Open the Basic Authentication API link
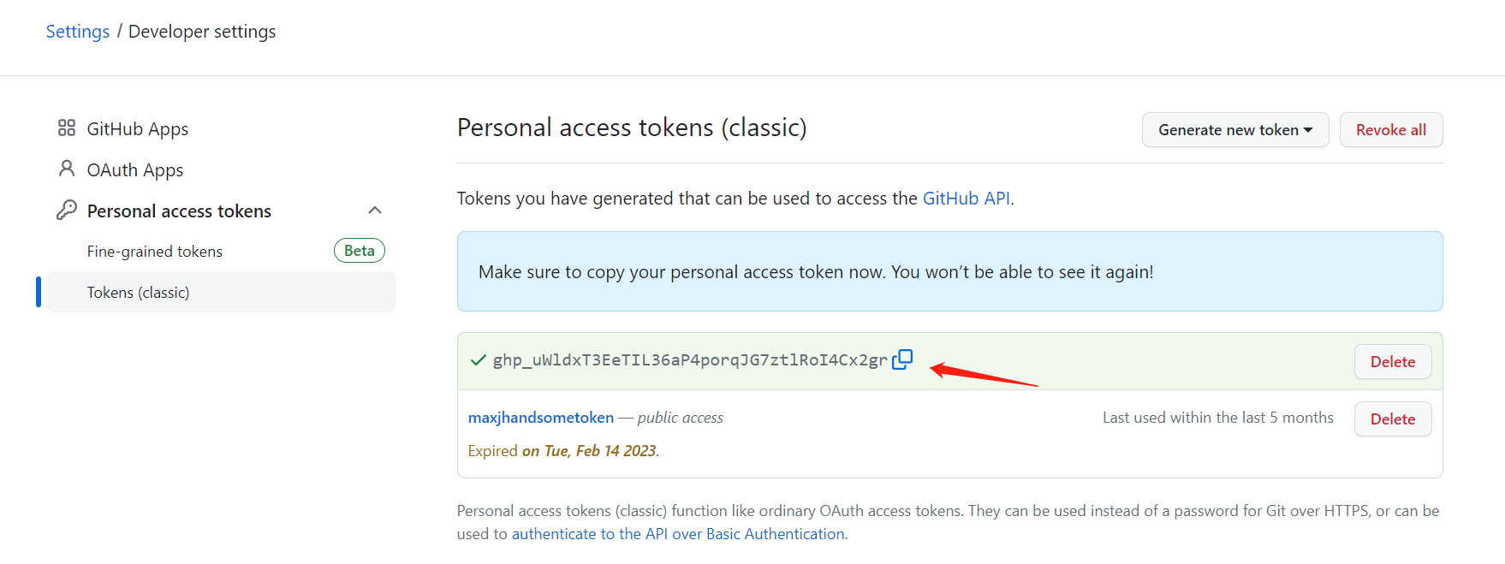Screen dimensions: 1505x564 pyautogui.click(x=679, y=534)
